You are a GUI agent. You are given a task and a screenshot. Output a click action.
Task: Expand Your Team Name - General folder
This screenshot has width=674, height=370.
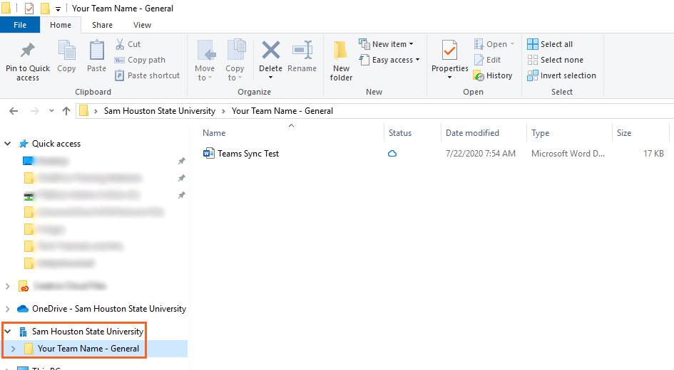pyautogui.click(x=14, y=349)
